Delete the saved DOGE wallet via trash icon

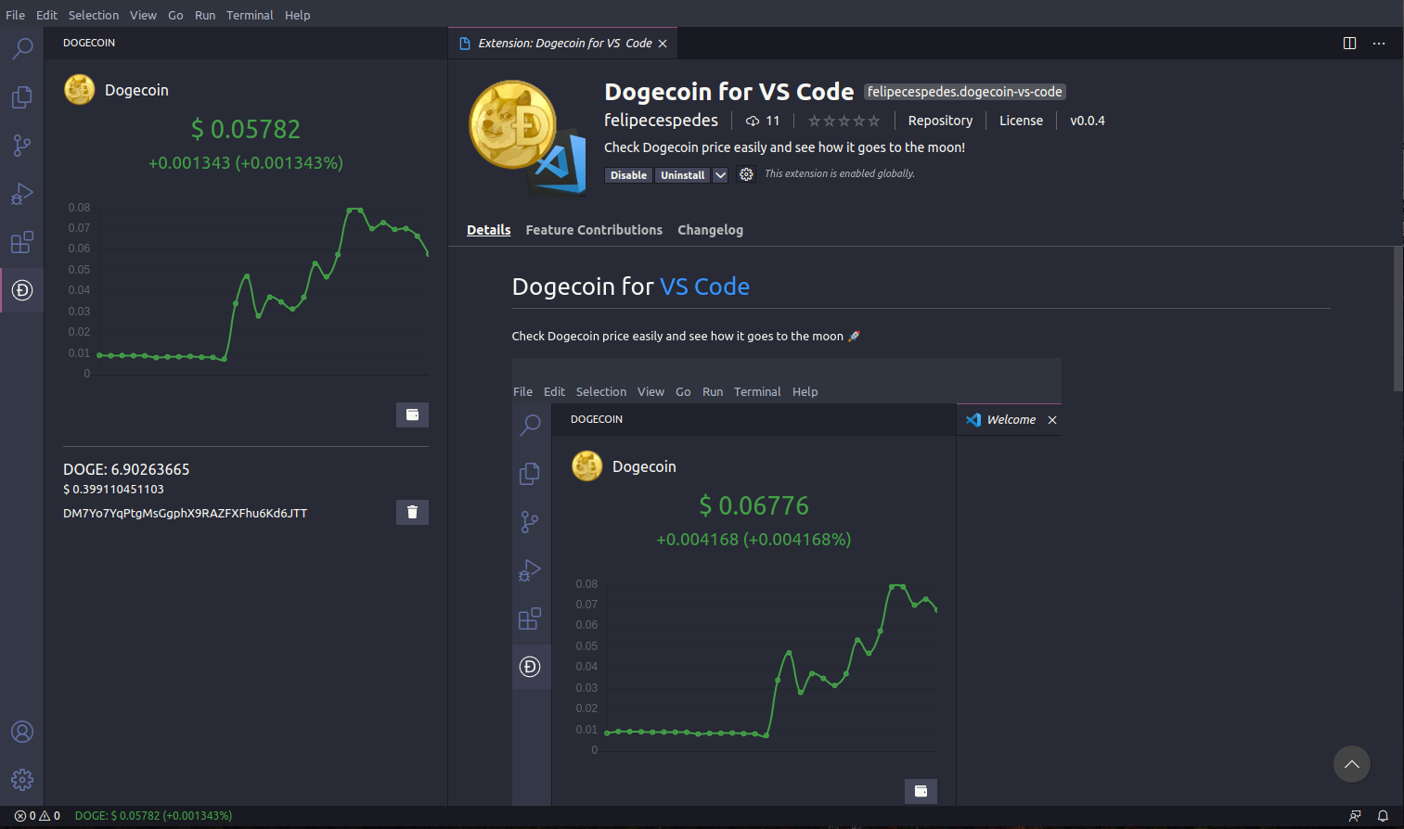tap(412, 511)
